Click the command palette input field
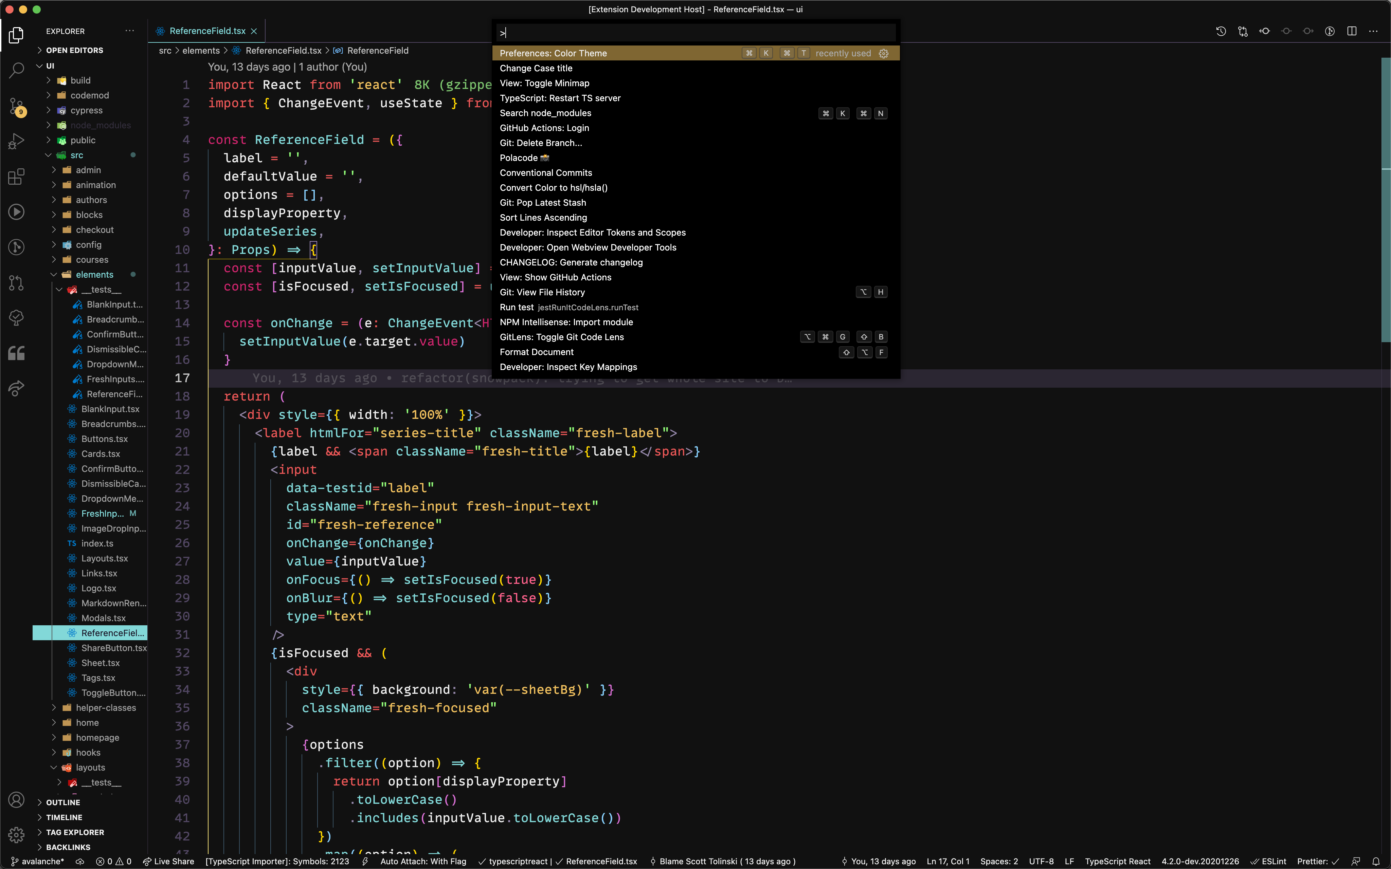The height and width of the screenshot is (869, 1391). [695, 33]
